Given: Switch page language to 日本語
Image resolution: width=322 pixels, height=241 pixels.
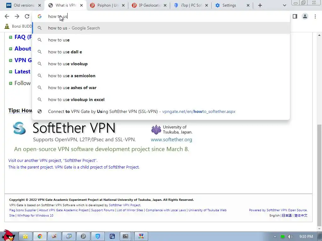Looking at the screenshot, I should pos(287,216).
